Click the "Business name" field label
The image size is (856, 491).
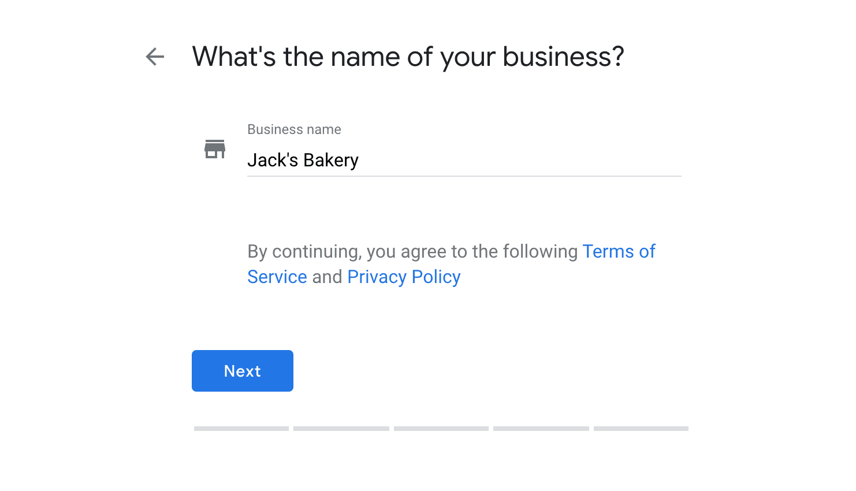tap(294, 129)
